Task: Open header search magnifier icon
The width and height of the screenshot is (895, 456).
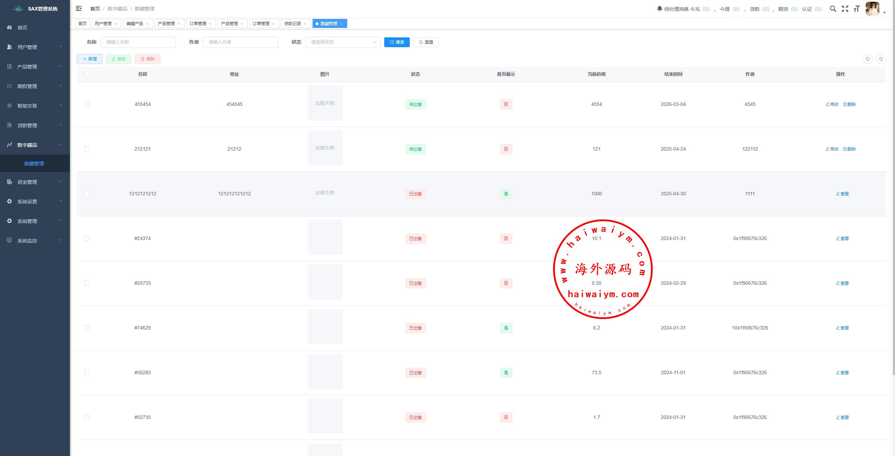Action: (x=833, y=9)
